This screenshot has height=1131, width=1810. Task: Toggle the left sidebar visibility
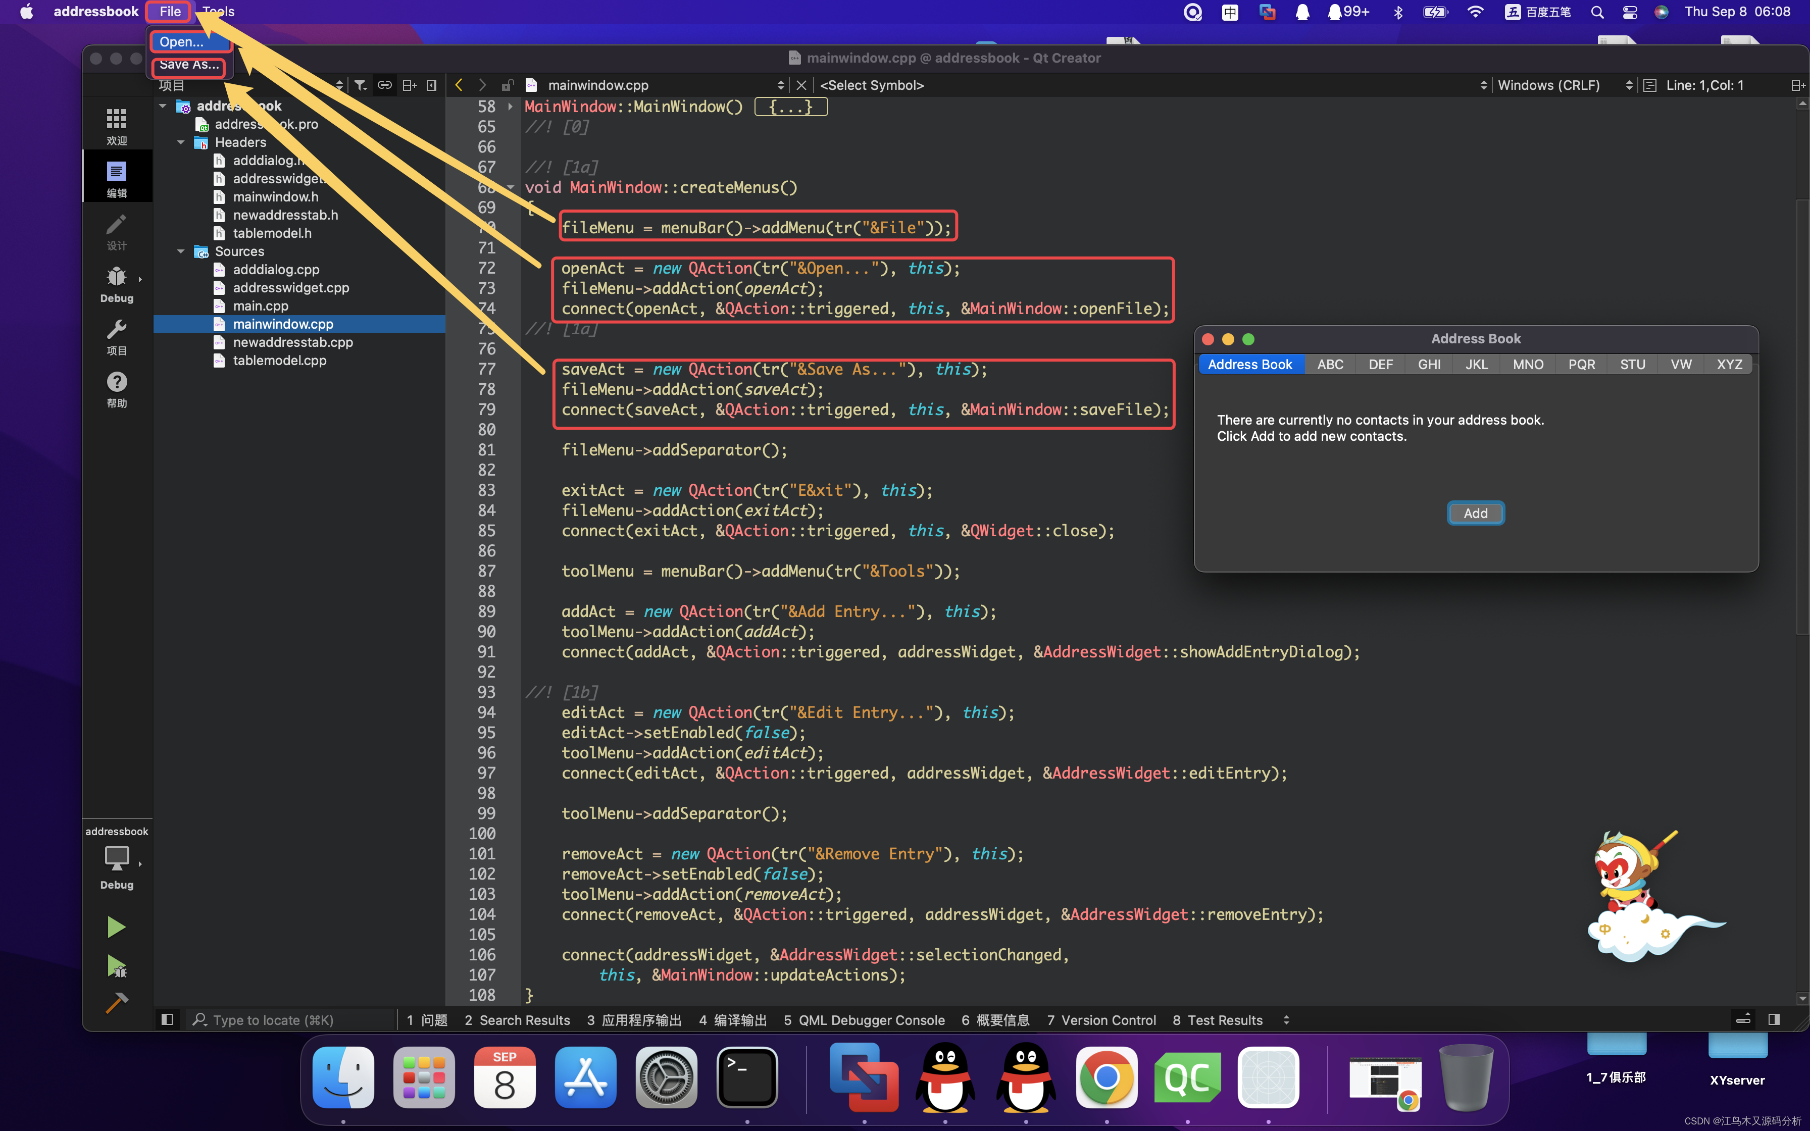click(x=168, y=1019)
